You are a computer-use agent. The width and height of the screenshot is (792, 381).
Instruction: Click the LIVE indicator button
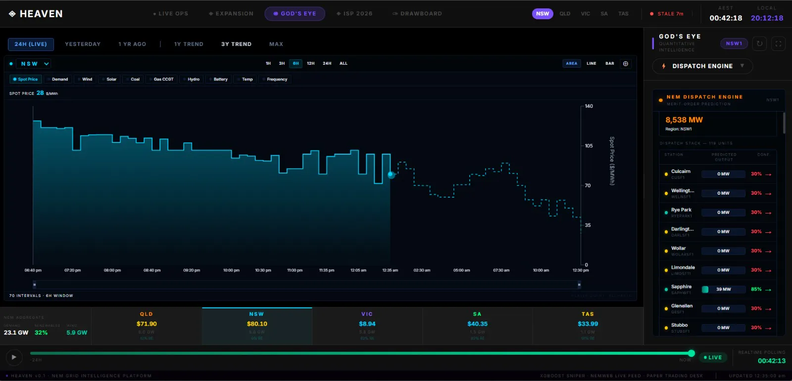[713, 357]
